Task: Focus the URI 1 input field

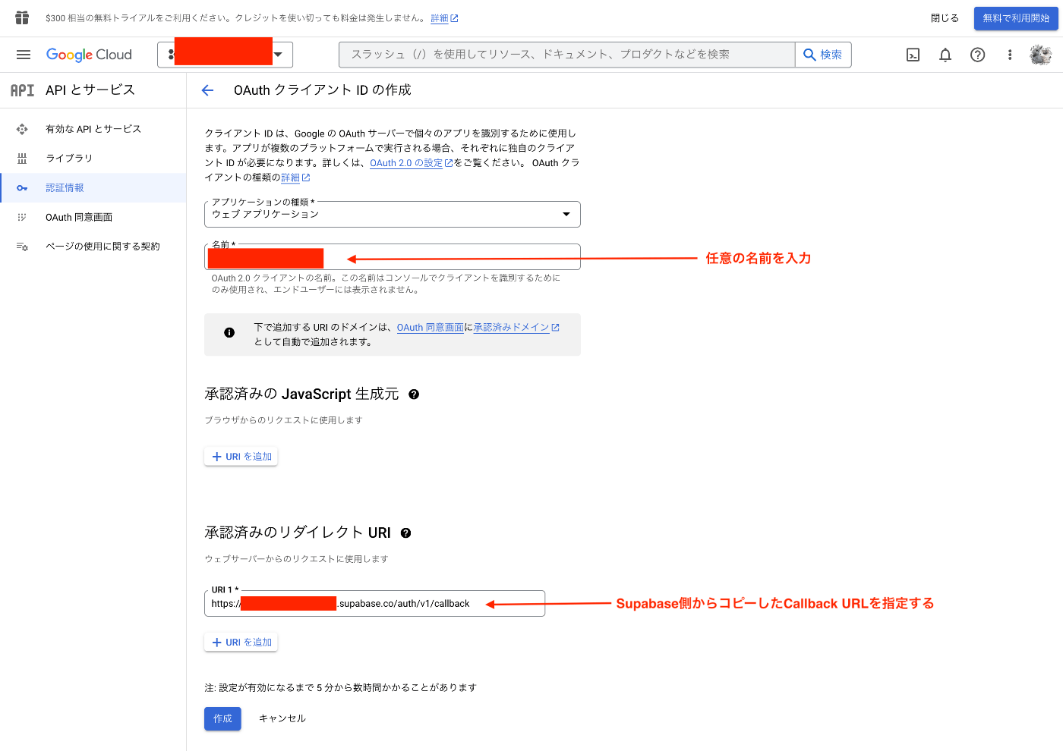Action: (x=374, y=604)
